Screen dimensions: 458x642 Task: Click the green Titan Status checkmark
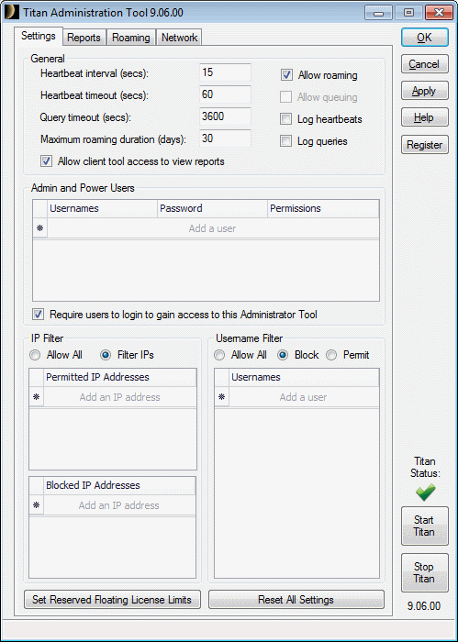[425, 493]
